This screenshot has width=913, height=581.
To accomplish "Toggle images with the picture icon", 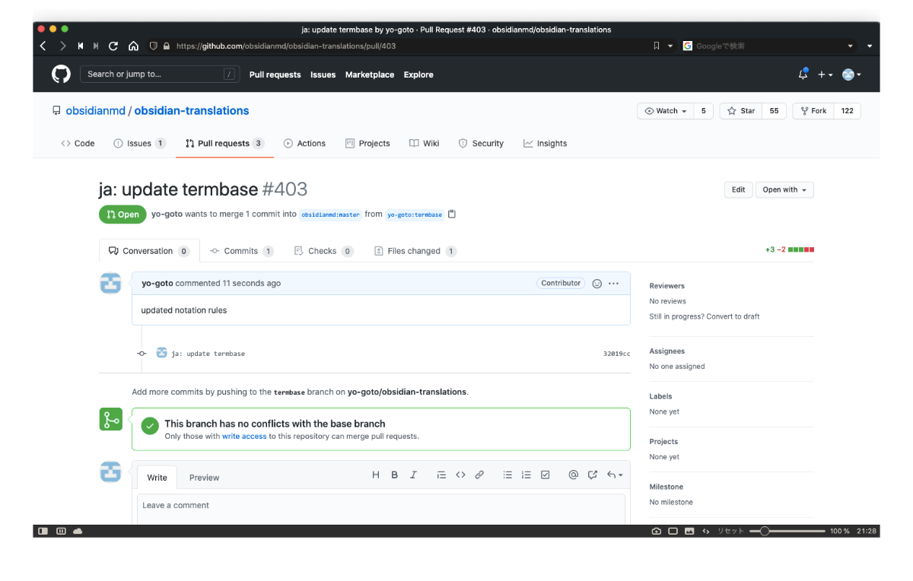I will click(x=689, y=531).
